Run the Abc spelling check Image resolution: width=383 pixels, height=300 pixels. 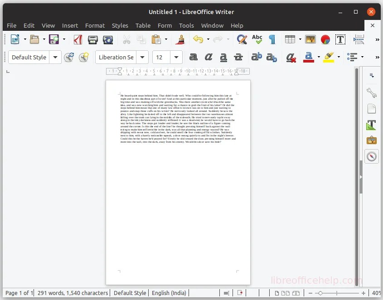(x=257, y=39)
